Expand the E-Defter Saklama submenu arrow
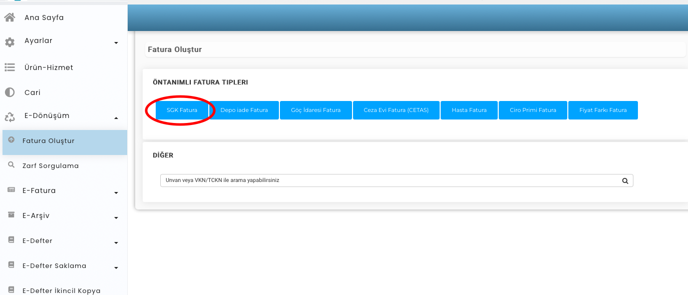The image size is (688, 295). (x=116, y=268)
